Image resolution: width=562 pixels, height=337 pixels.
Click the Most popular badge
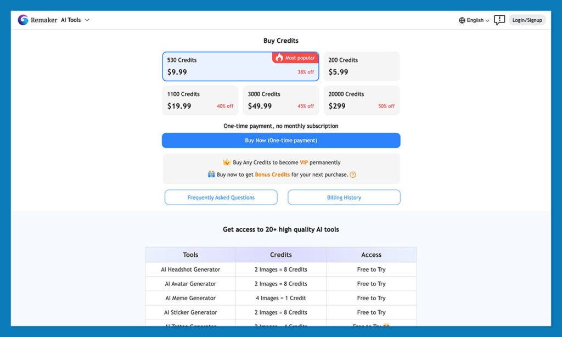click(x=295, y=58)
